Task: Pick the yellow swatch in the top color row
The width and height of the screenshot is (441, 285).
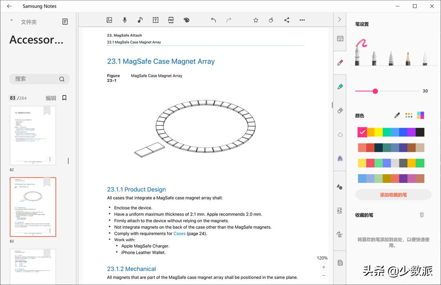Action: 378,132
